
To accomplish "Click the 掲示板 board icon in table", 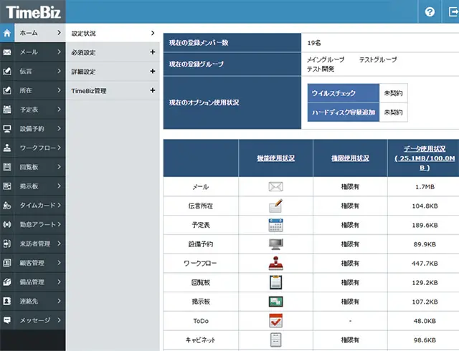I will pos(275,301).
